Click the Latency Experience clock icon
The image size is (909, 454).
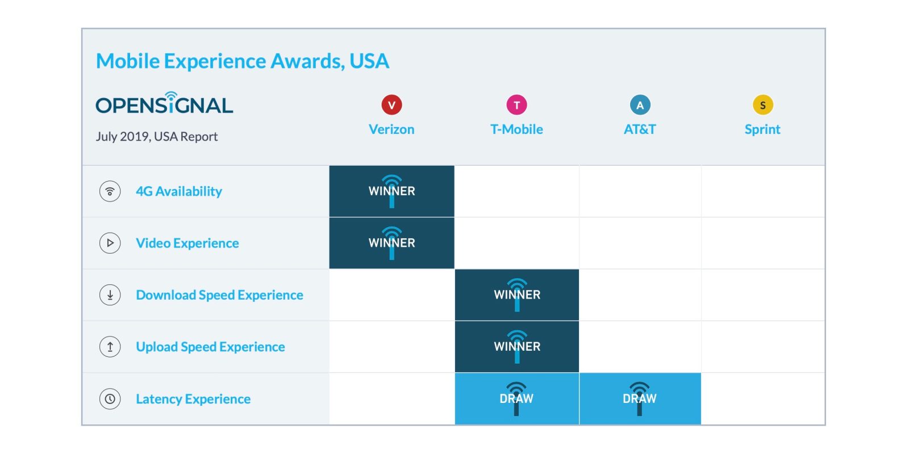coord(110,399)
